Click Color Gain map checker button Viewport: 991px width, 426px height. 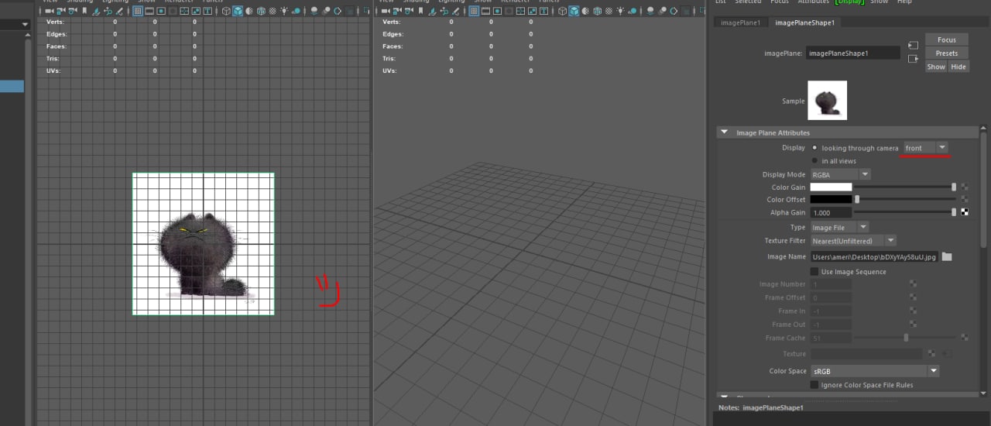[x=965, y=187]
